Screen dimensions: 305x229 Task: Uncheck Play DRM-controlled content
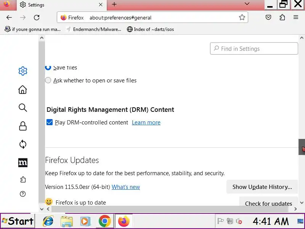50,122
